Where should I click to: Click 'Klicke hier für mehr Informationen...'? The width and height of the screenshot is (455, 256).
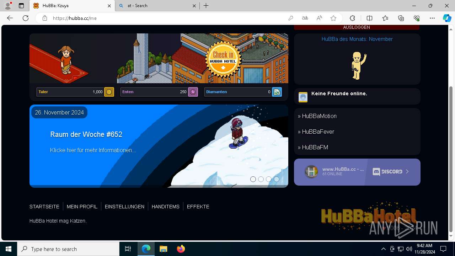click(x=93, y=150)
